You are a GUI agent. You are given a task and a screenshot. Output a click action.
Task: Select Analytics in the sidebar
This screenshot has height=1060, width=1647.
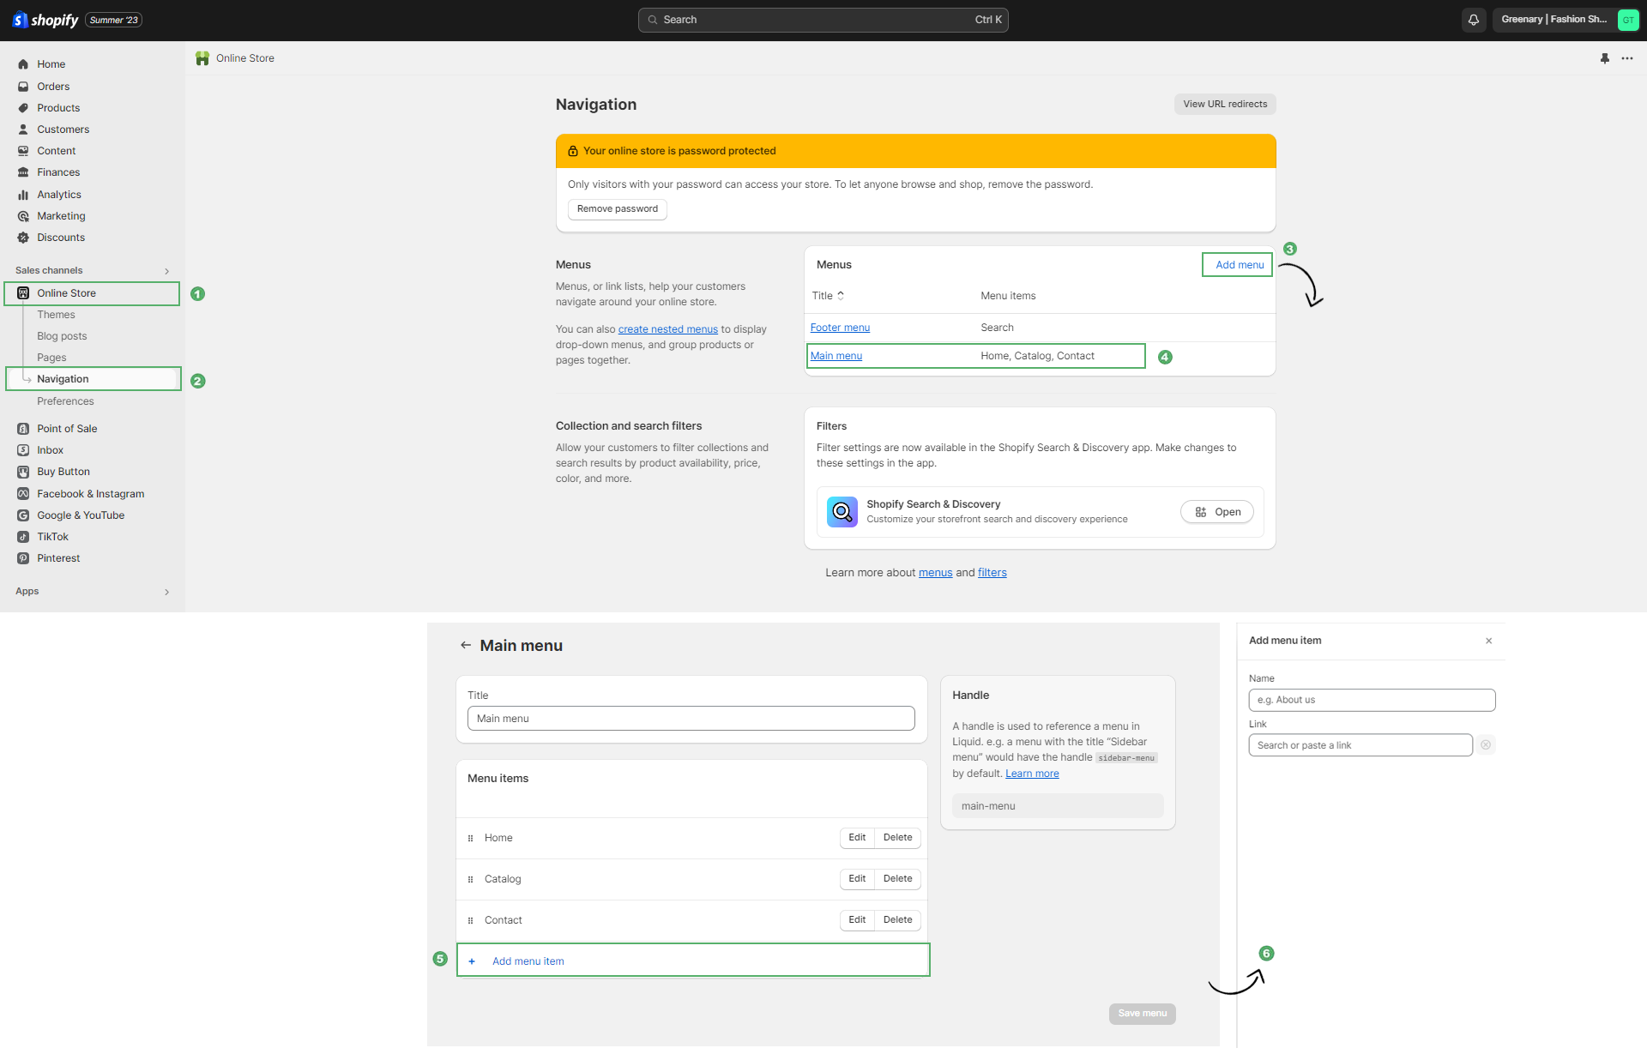click(59, 195)
